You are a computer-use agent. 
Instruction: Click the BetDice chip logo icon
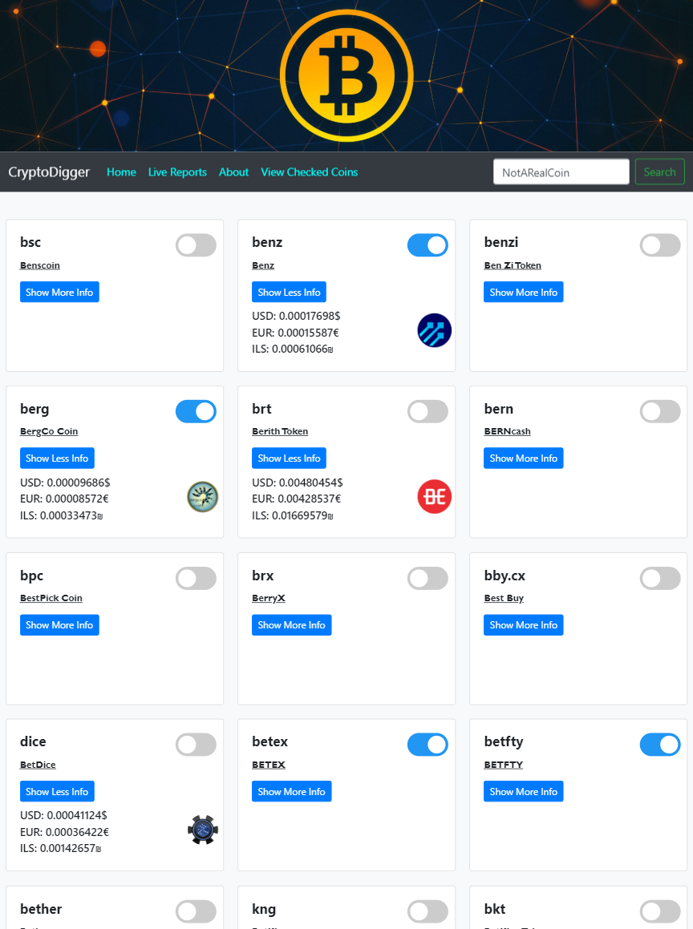[203, 830]
